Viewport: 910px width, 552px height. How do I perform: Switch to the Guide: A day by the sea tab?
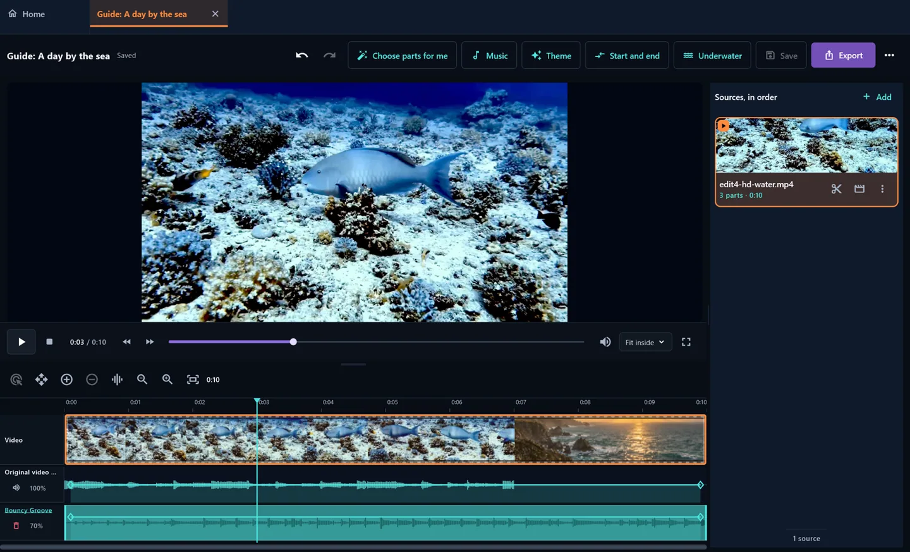pyautogui.click(x=142, y=14)
